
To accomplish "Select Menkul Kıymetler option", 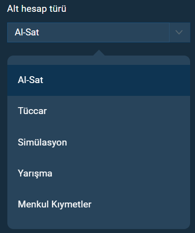I will 98,204.
